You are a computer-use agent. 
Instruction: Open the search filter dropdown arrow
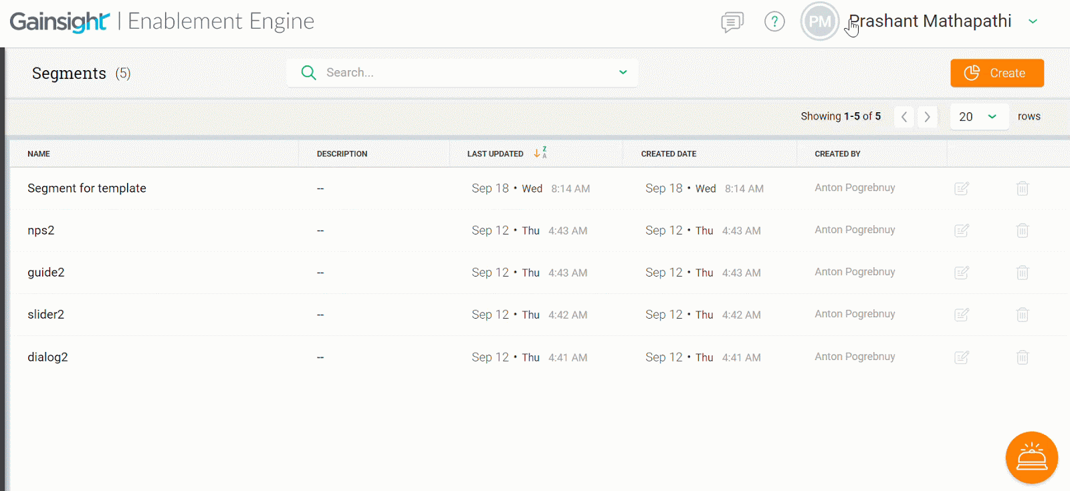(623, 72)
